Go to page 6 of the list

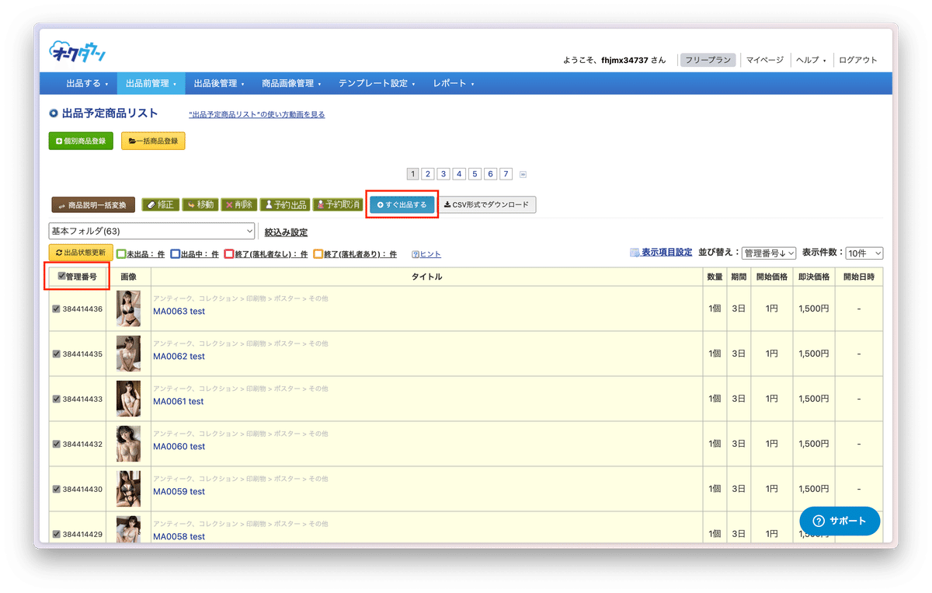[491, 174]
